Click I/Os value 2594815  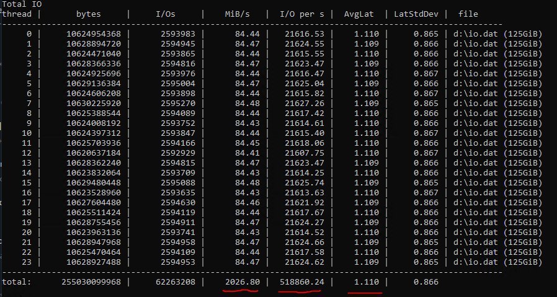point(178,163)
